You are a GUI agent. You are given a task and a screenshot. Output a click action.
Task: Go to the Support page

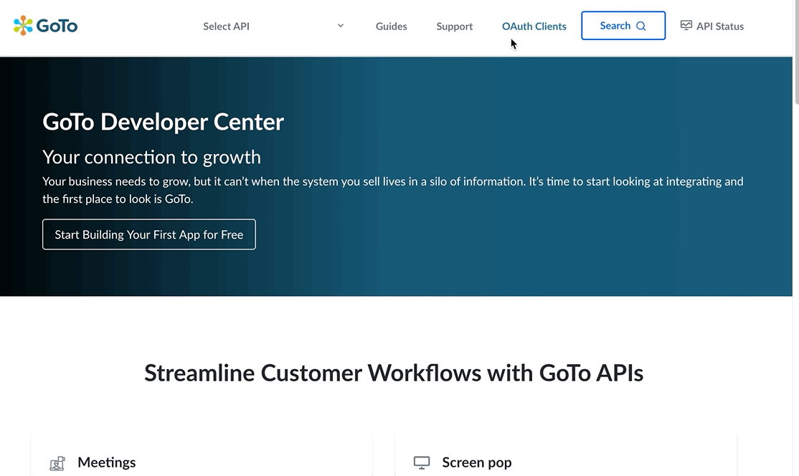click(x=454, y=26)
